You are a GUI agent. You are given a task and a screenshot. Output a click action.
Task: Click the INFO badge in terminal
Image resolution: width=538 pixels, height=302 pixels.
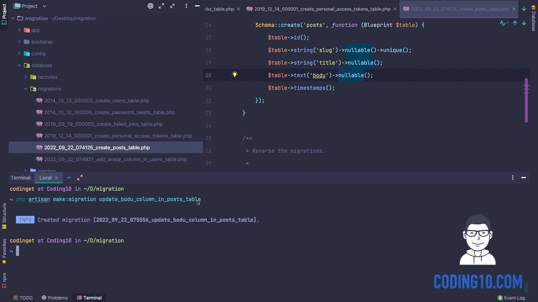click(x=25, y=220)
